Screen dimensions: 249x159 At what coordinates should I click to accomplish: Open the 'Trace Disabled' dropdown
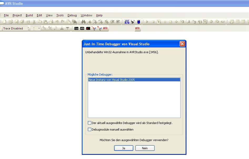pyautogui.click(x=16, y=28)
